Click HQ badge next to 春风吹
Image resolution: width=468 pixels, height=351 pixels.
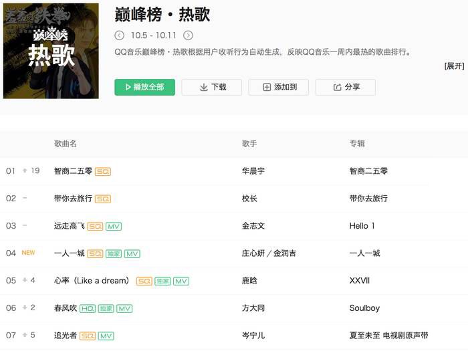[x=88, y=309]
